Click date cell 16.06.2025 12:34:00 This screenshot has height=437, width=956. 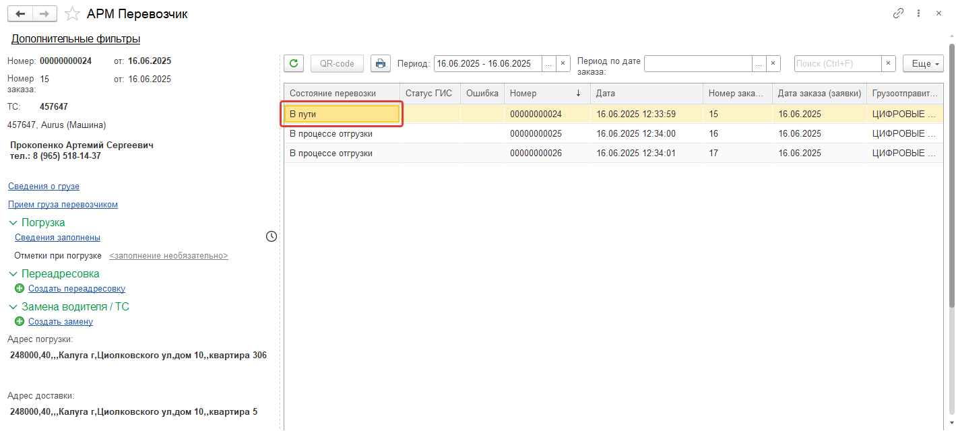pyautogui.click(x=647, y=133)
